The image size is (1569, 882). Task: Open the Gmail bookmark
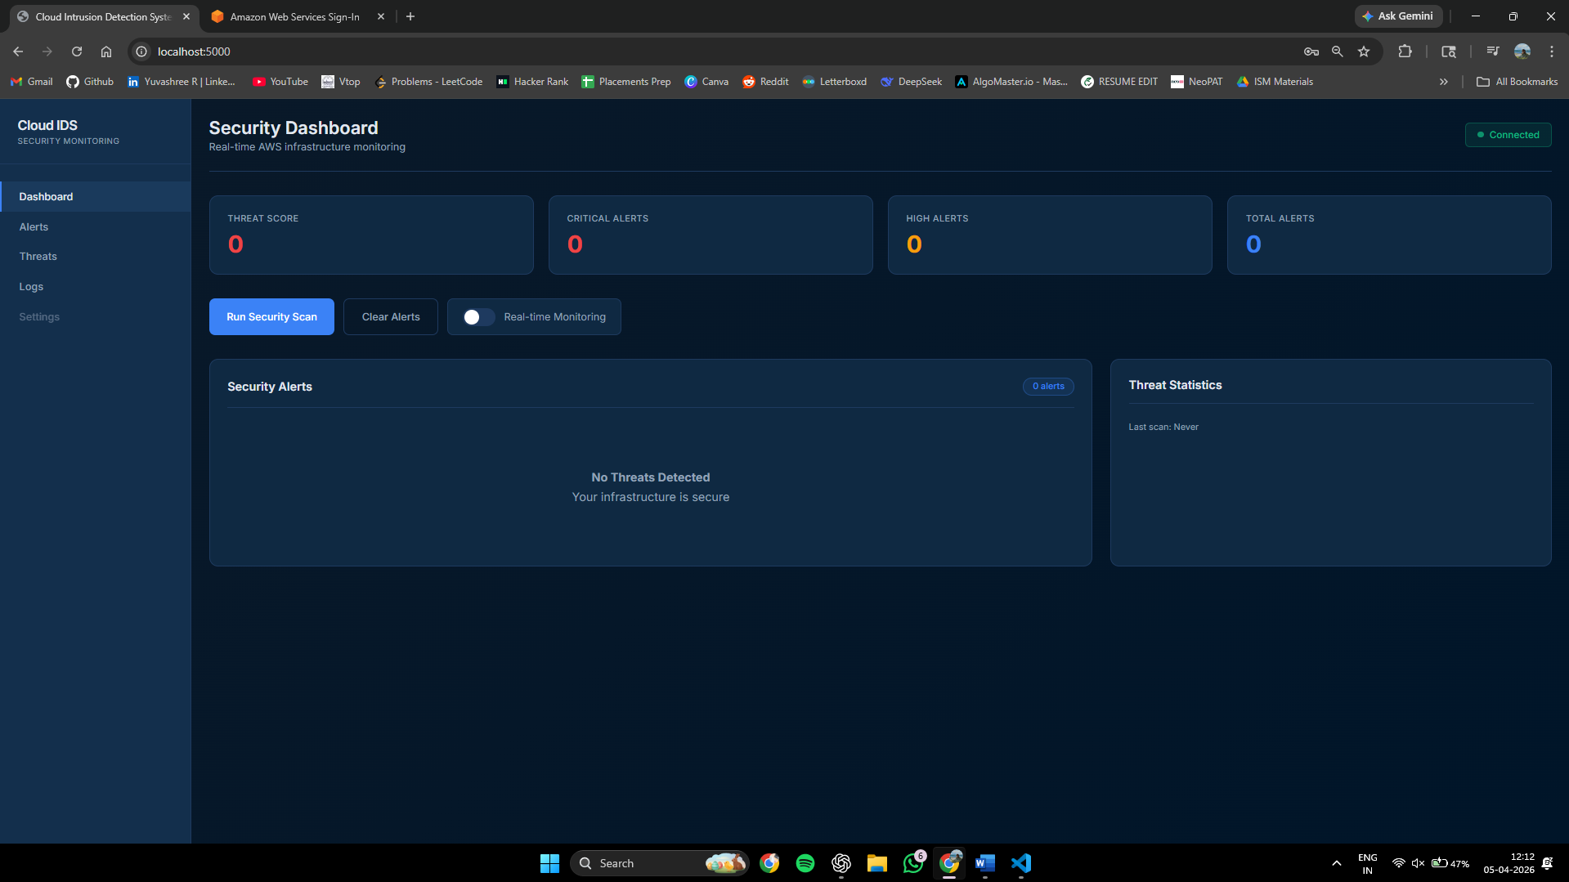click(32, 82)
